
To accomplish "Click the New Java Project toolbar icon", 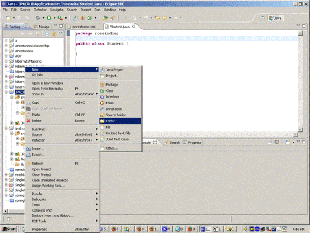I will coord(76,18).
